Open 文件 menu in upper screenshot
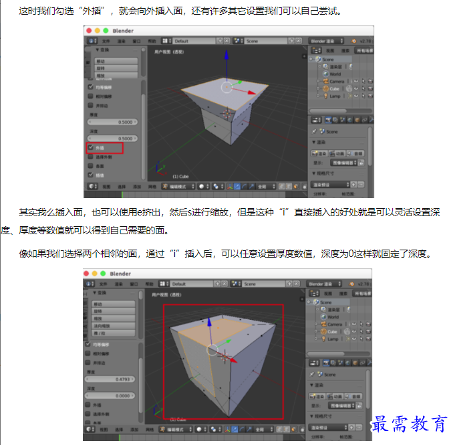 pos(106,41)
